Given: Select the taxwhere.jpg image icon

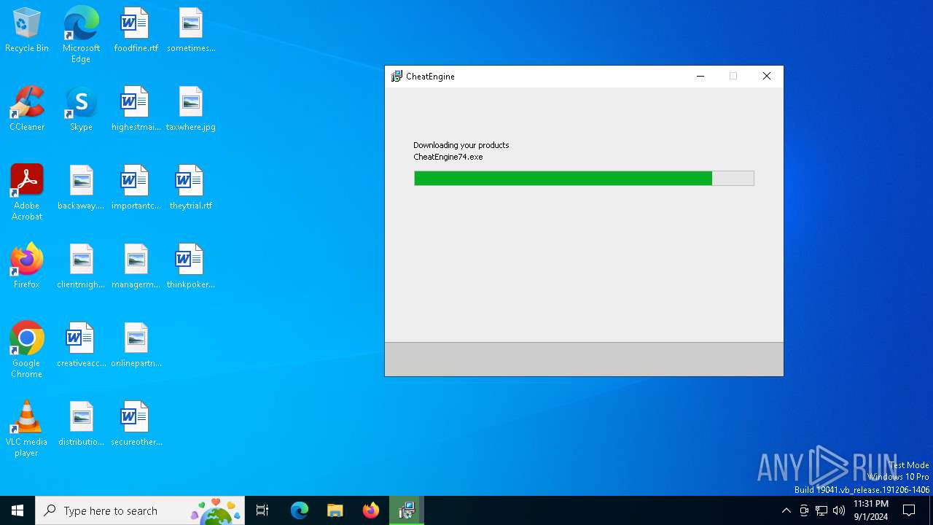Looking at the screenshot, I should coord(191,109).
